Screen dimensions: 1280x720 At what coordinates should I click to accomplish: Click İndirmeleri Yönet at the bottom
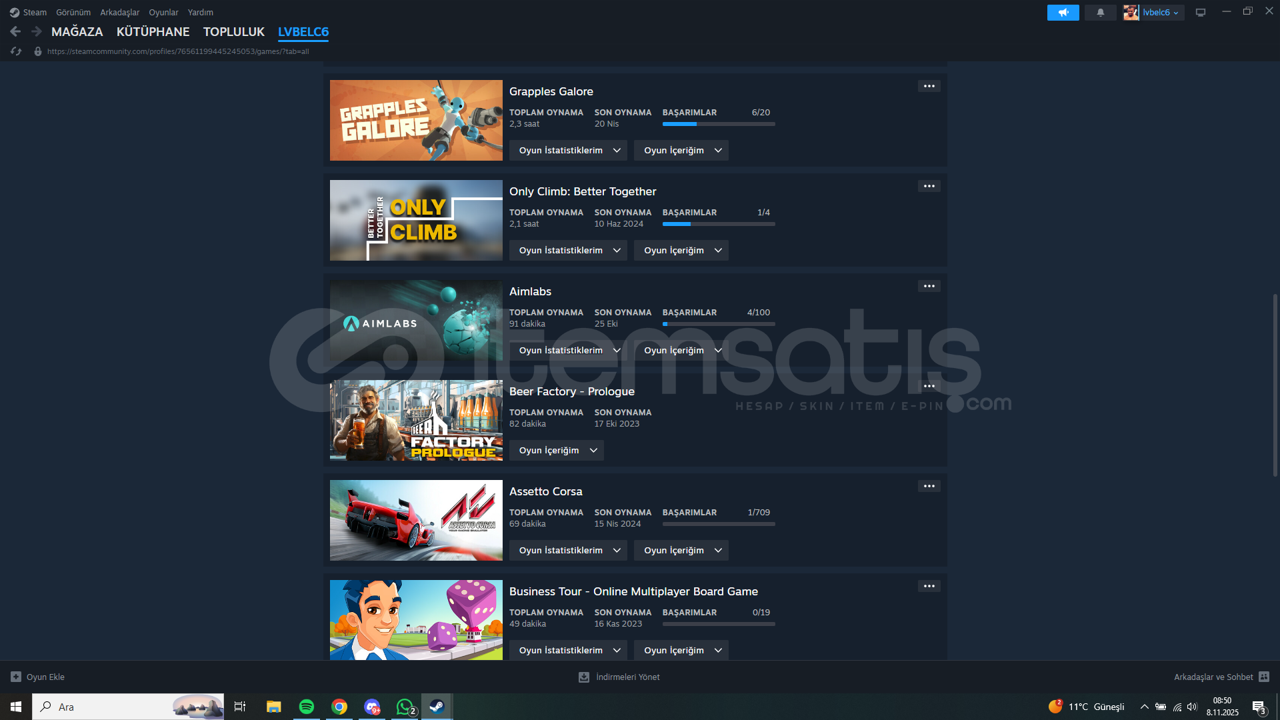tap(627, 677)
